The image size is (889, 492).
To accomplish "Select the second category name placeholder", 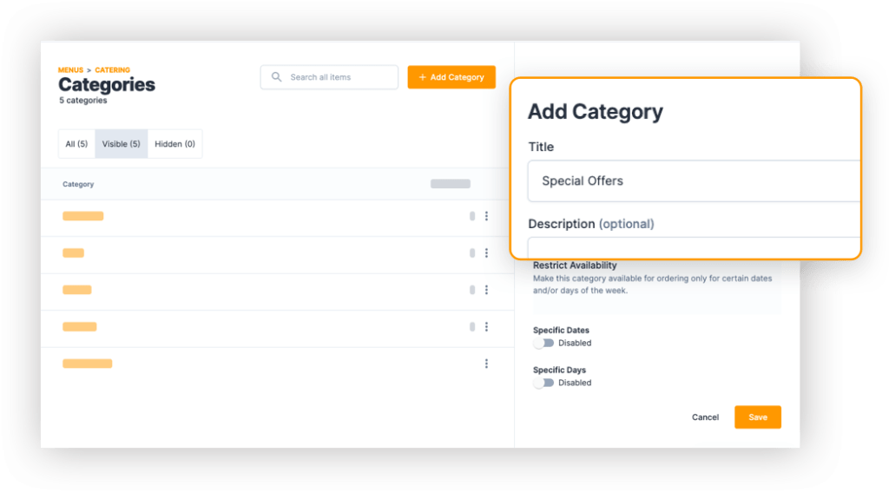I will point(73,253).
